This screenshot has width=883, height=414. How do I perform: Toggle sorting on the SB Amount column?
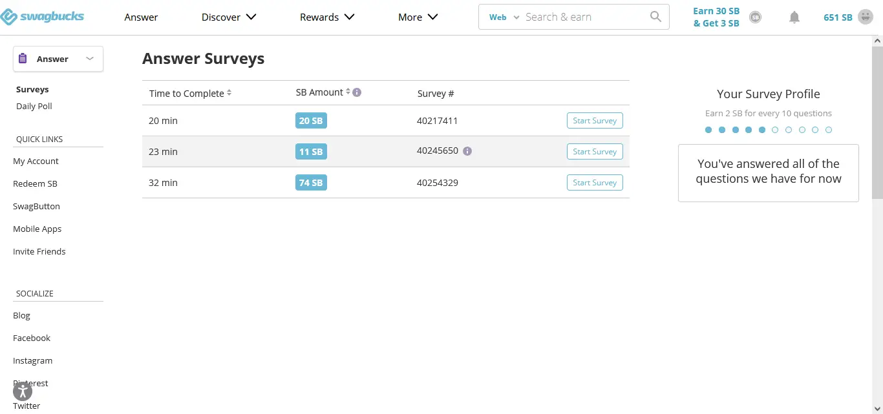tap(346, 92)
